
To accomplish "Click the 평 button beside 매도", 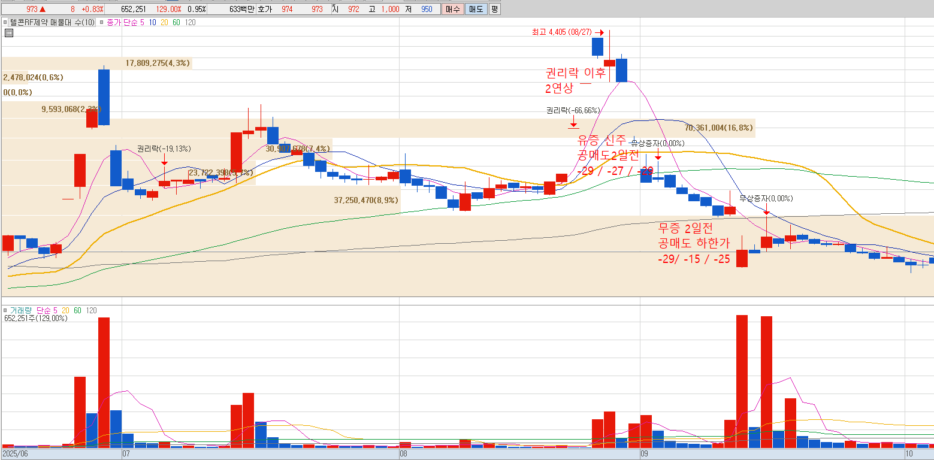I will click(494, 9).
